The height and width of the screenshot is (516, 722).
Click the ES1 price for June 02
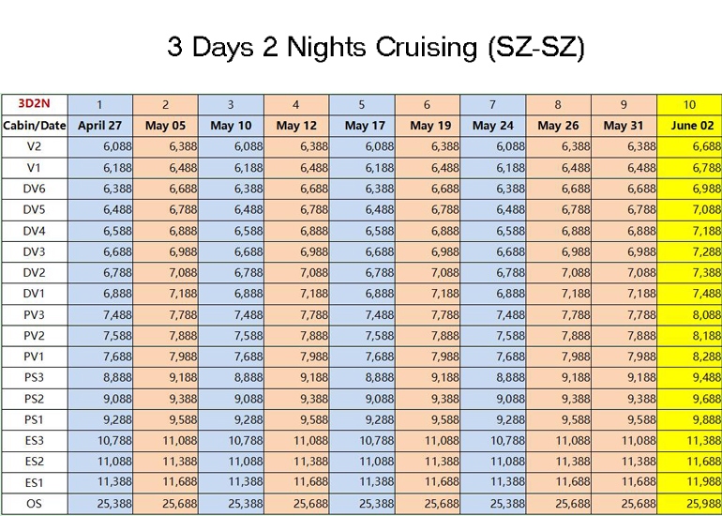[689, 483]
